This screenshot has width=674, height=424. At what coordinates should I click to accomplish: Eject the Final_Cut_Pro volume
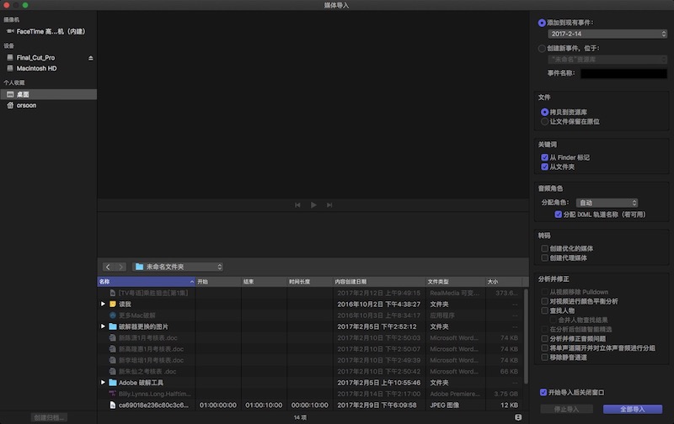coord(91,57)
